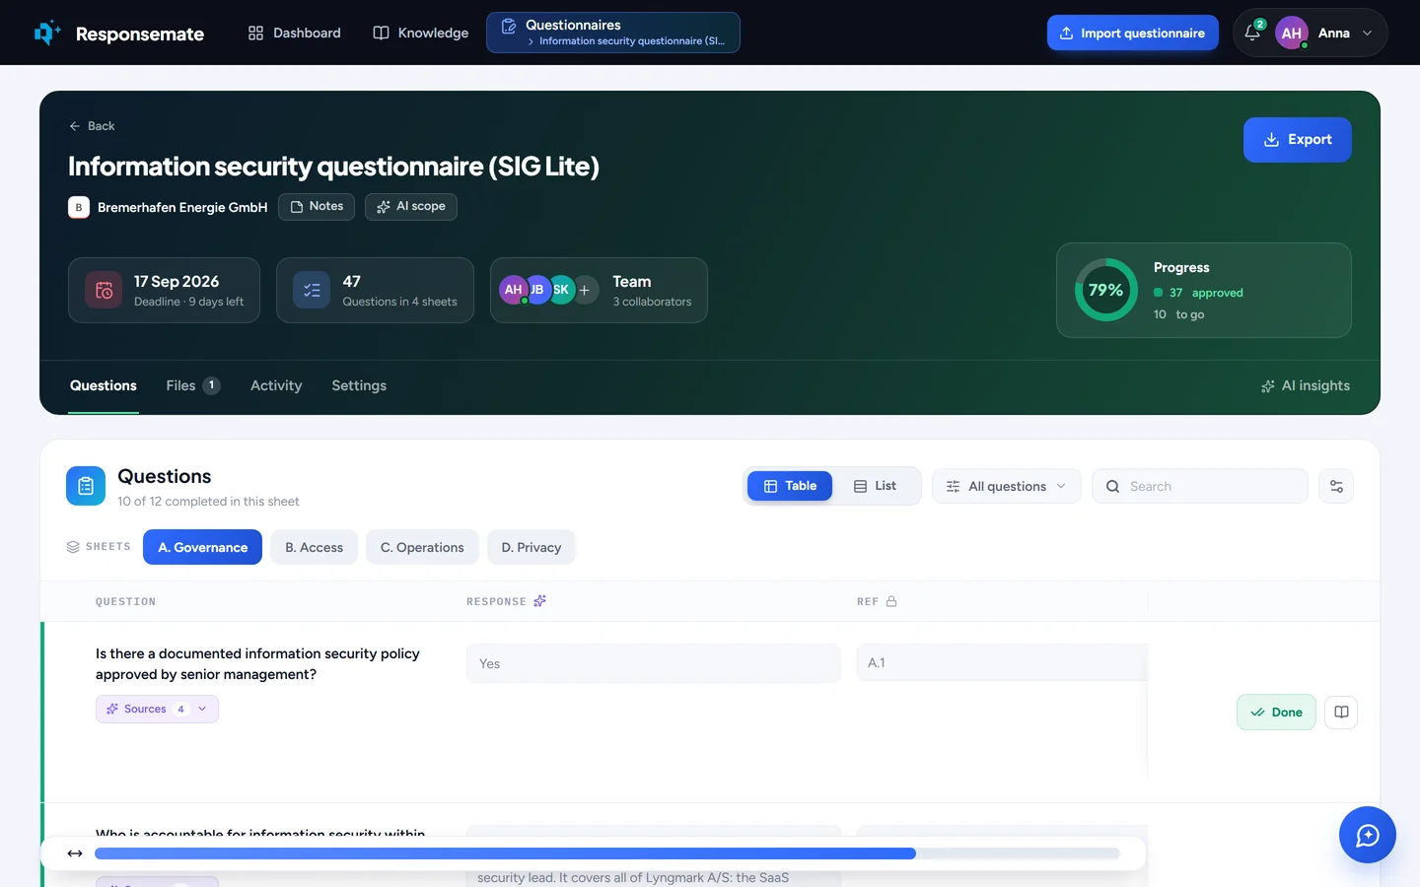Image resolution: width=1420 pixels, height=887 pixels.
Task: Click the deadline calendar icon
Action: click(104, 290)
